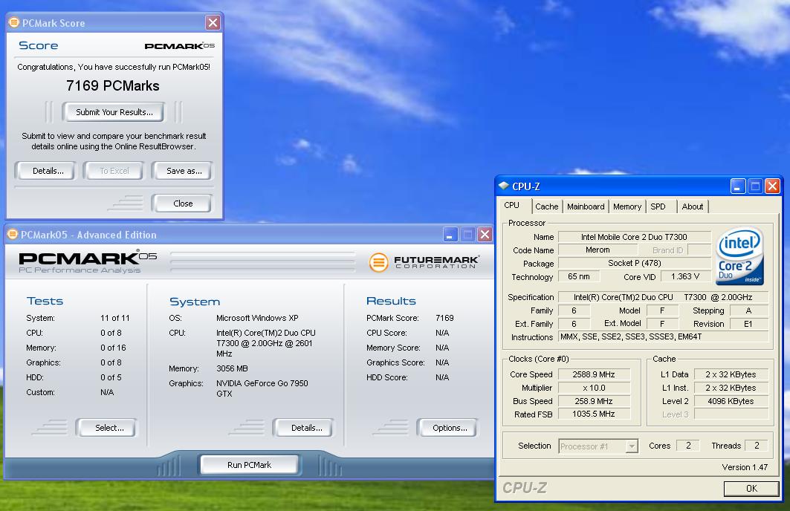Click the PCMark Score window title icon
The height and width of the screenshot is (511, 790).
click(x=14, y=23)
